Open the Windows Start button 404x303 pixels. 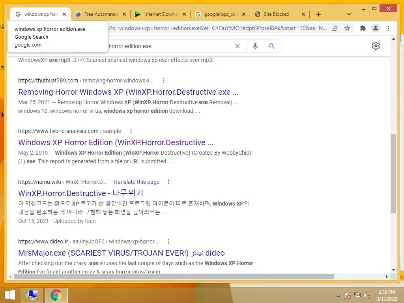10,295
